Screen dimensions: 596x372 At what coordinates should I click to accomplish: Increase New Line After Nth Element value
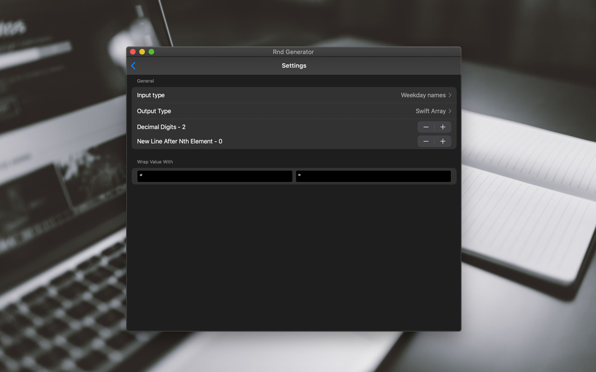(443, 141)
